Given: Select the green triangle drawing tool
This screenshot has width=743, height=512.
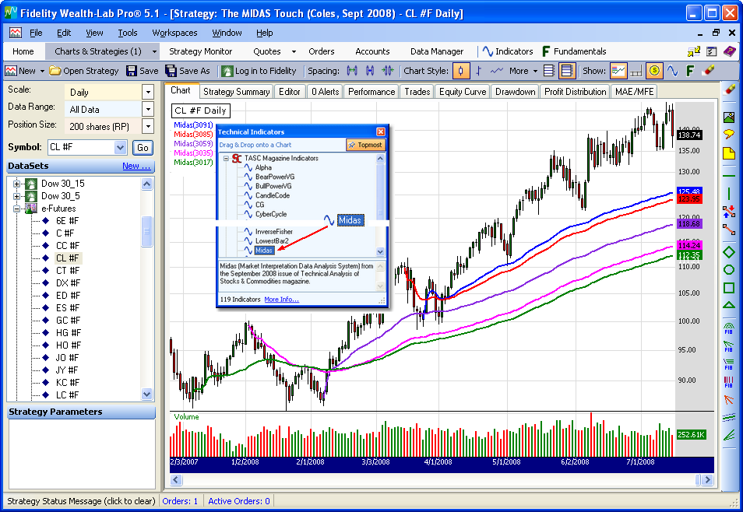Looking at the screenshot, I should (x=729, y=305).
